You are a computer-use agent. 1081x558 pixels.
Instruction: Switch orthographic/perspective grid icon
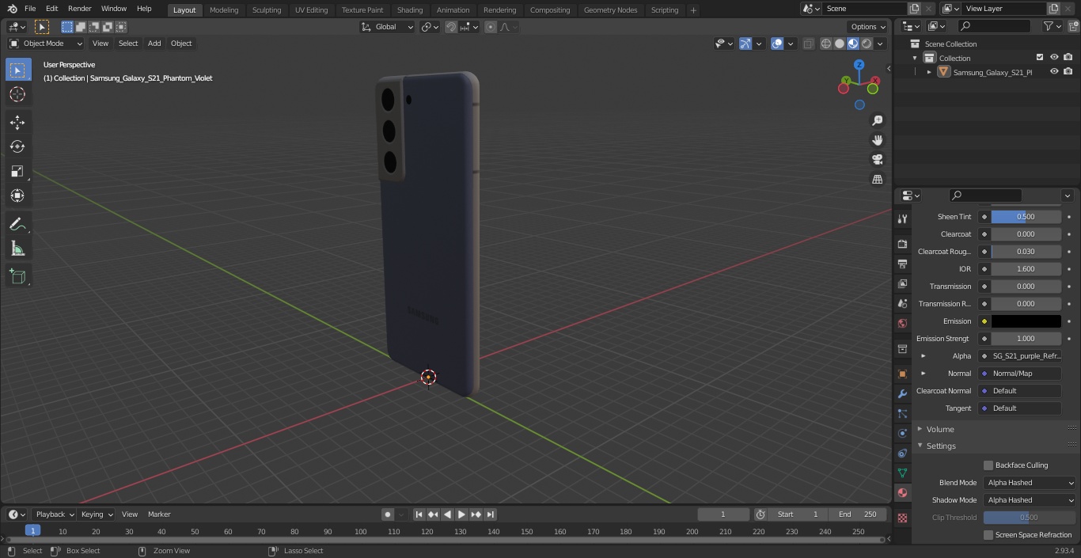point(878,180)
